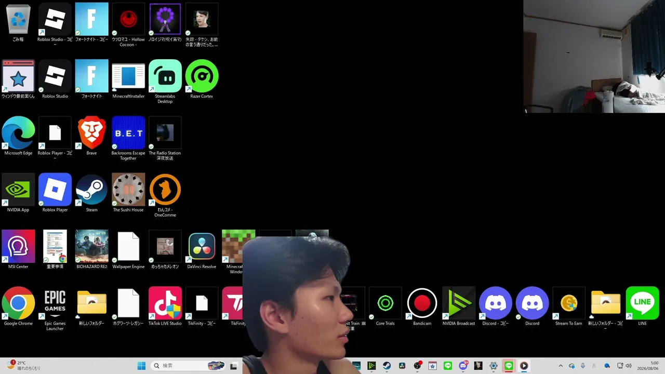Image resolution: width=665 pixels, height=374 pixels.
Task: Open the 21°C weather widget
Action: (x=23, y=366)
